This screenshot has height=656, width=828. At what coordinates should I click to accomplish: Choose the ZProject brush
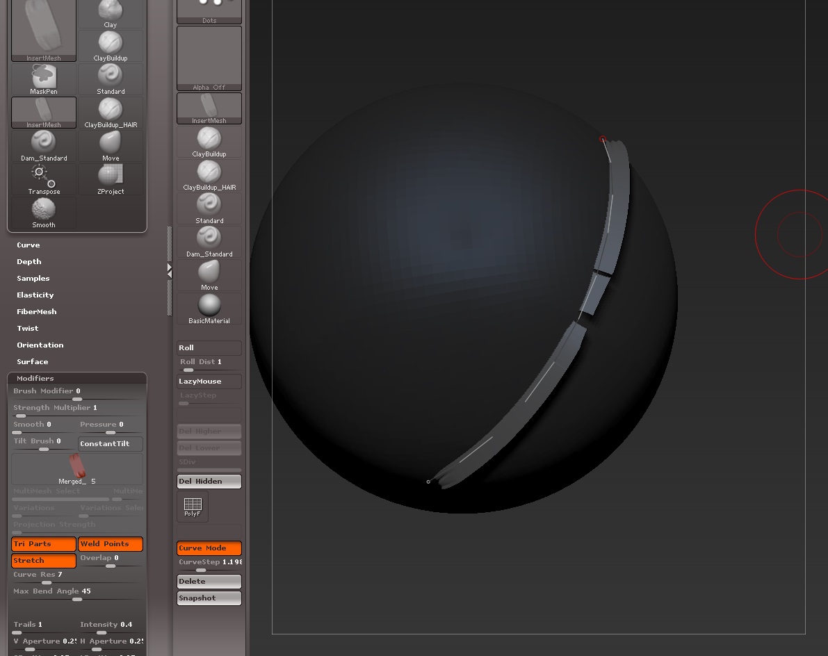coord(110,177)
